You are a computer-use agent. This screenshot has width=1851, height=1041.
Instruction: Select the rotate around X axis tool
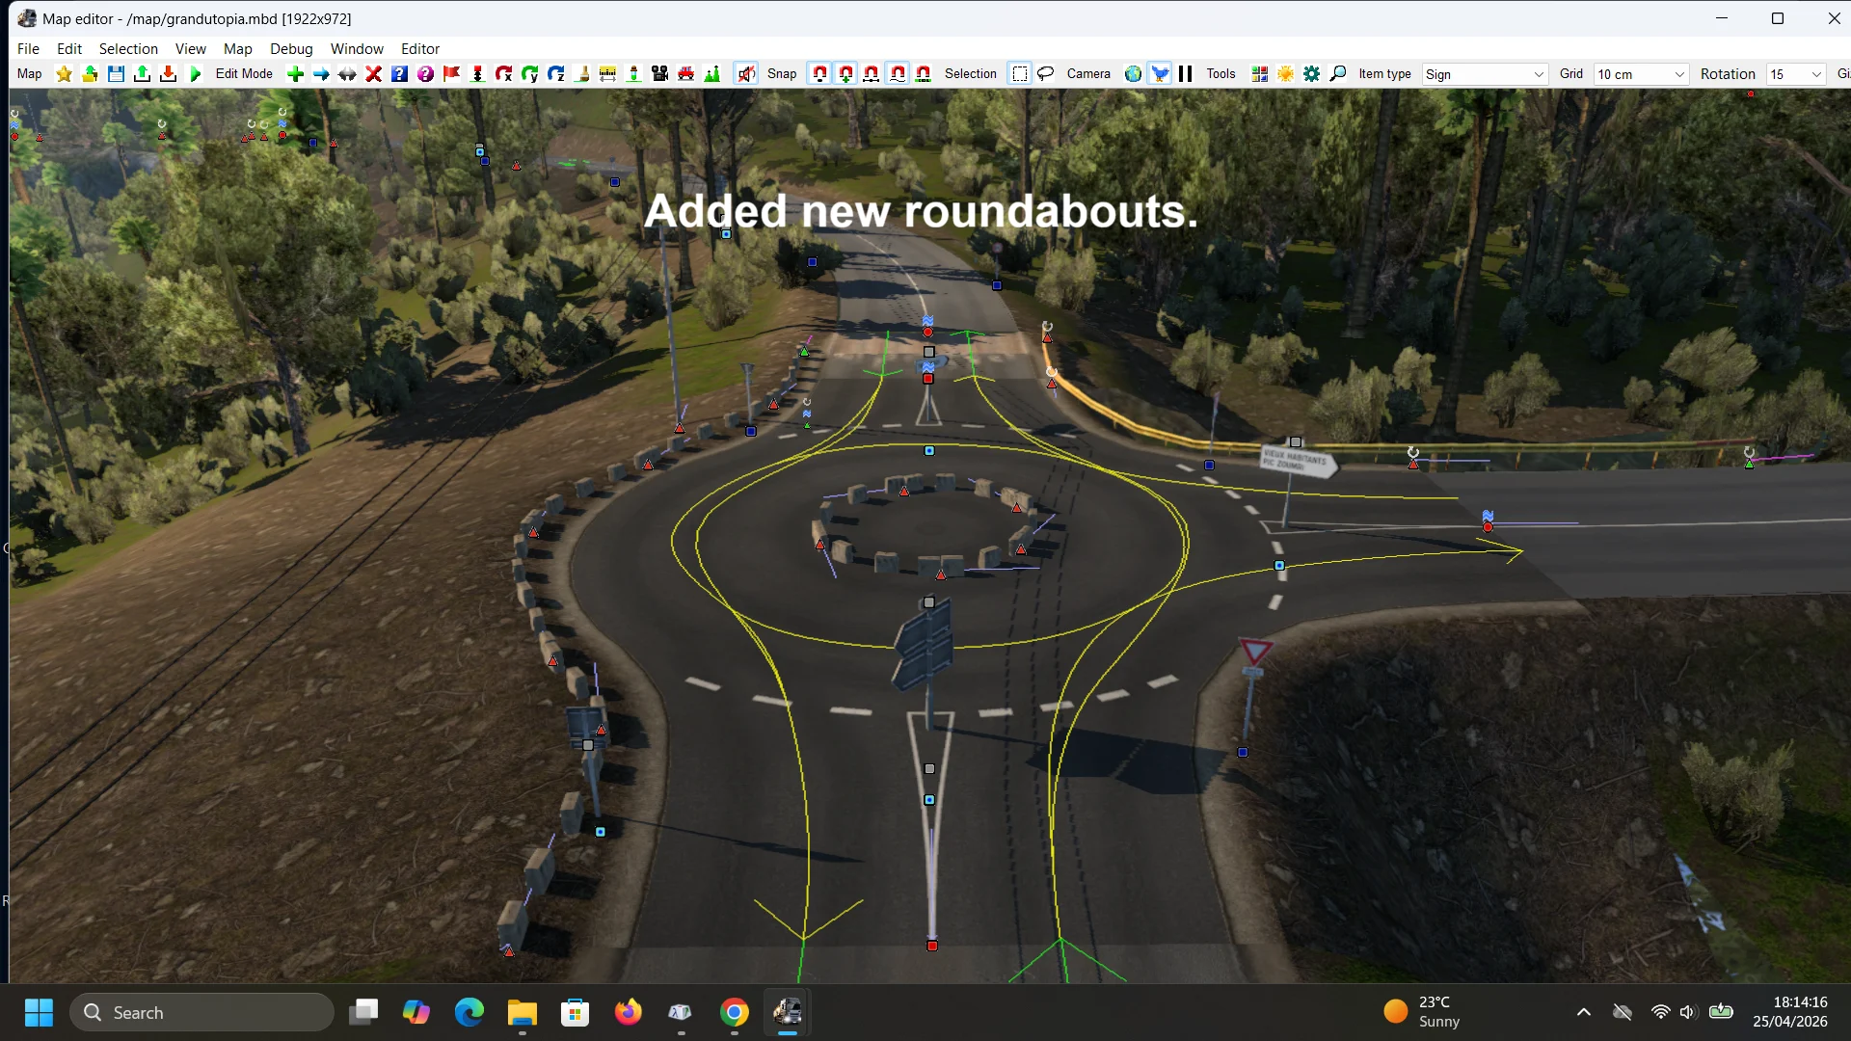(503, 74)
